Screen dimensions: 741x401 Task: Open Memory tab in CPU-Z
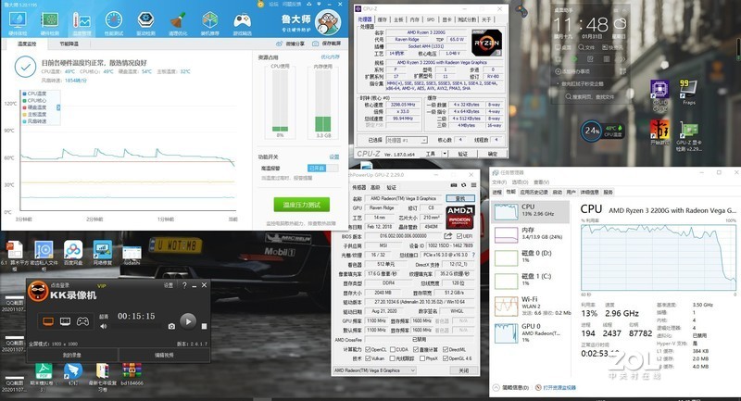[414, 19]
